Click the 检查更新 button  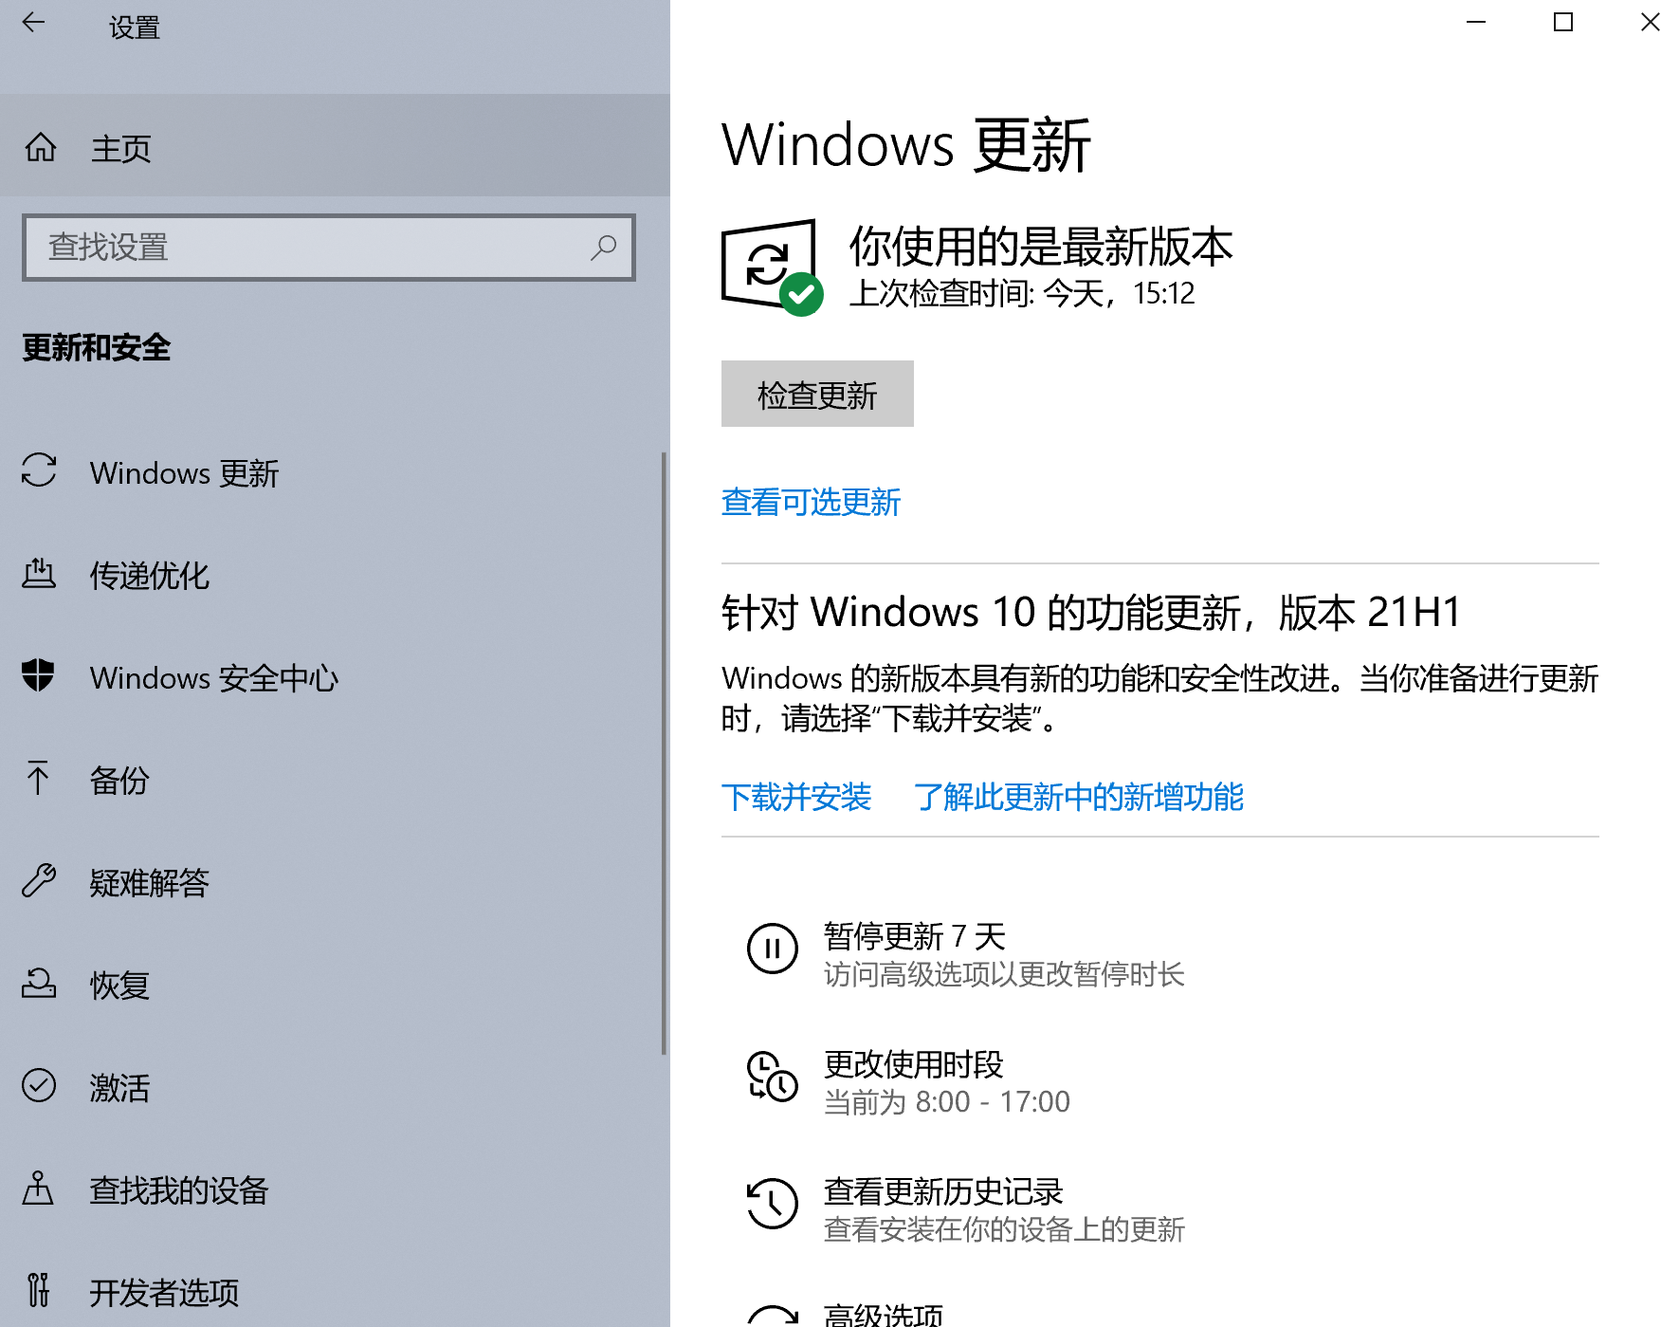point(817,394)
